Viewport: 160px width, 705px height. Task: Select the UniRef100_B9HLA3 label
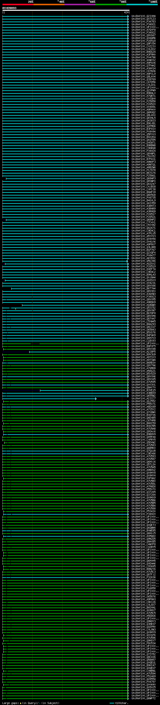coord(143,275)
